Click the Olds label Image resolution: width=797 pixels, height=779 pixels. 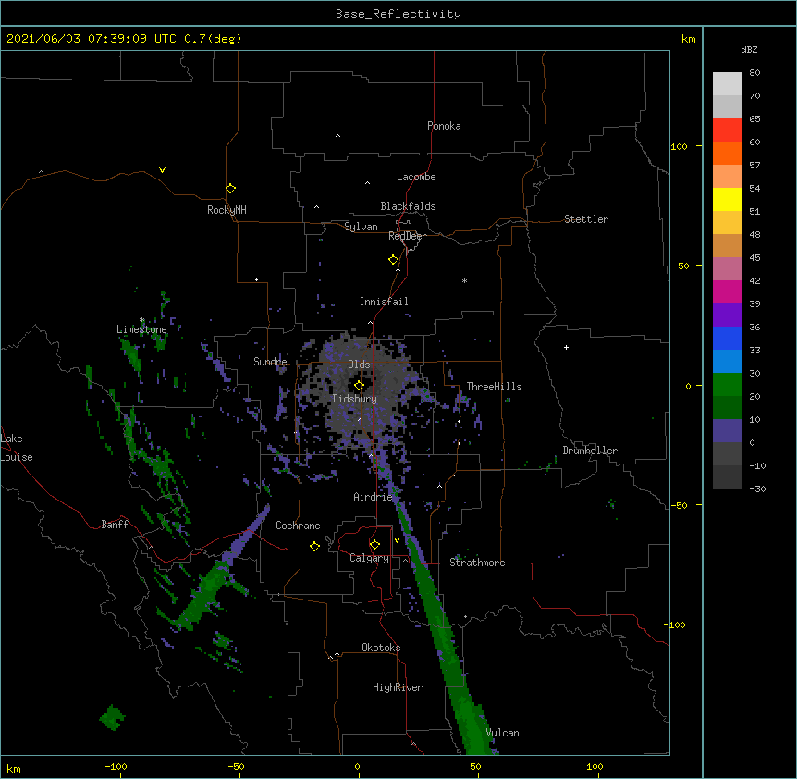point(359,365)
